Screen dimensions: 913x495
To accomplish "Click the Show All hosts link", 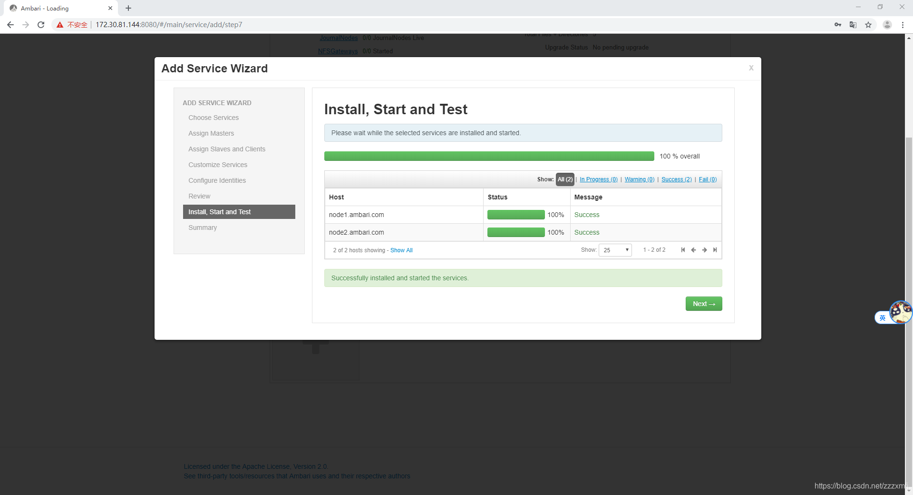I will pyautogui.click(x=401, y=250).
